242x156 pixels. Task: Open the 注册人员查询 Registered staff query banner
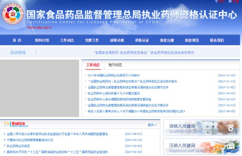pos(202,147)
